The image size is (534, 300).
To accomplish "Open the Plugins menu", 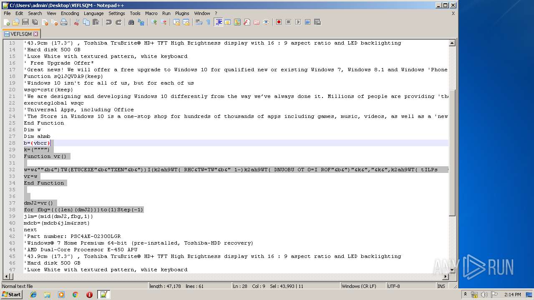I will tap(182, 13).
